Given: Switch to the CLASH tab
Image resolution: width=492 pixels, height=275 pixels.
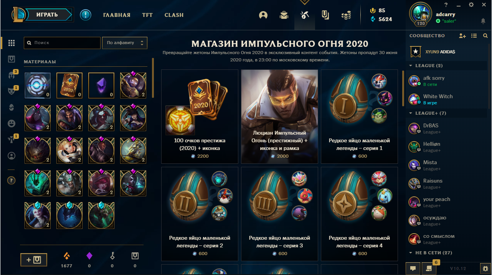Looking at the screenshot, I should coord(174,15).
